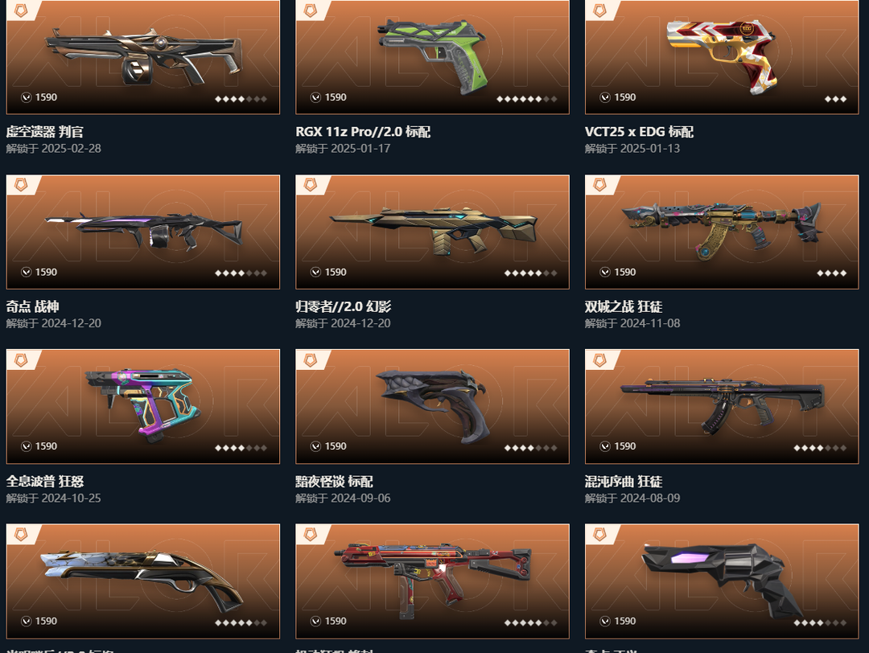Click the tier badge on RGX 11z Pro card
The height and width of the screenshot is (653, 869).
[x=311, y=10]
